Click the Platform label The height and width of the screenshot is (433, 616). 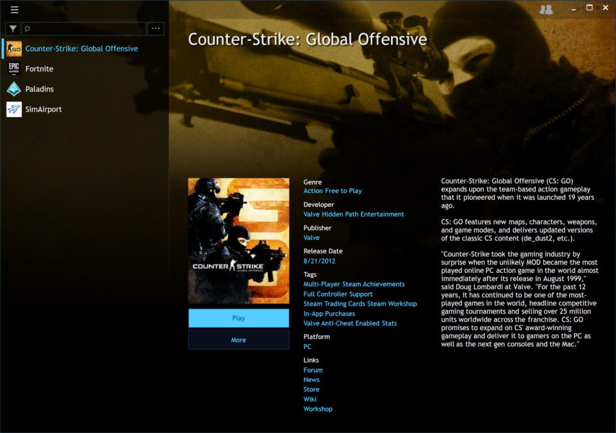click(316, 337)
